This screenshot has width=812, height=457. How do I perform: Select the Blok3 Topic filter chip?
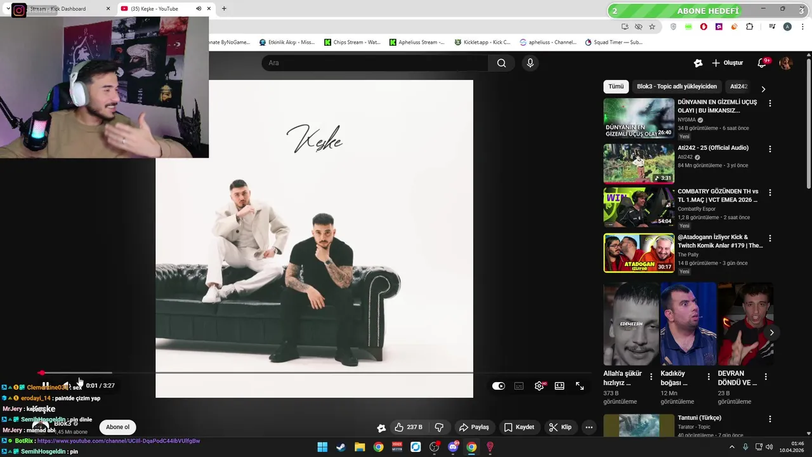677,86
